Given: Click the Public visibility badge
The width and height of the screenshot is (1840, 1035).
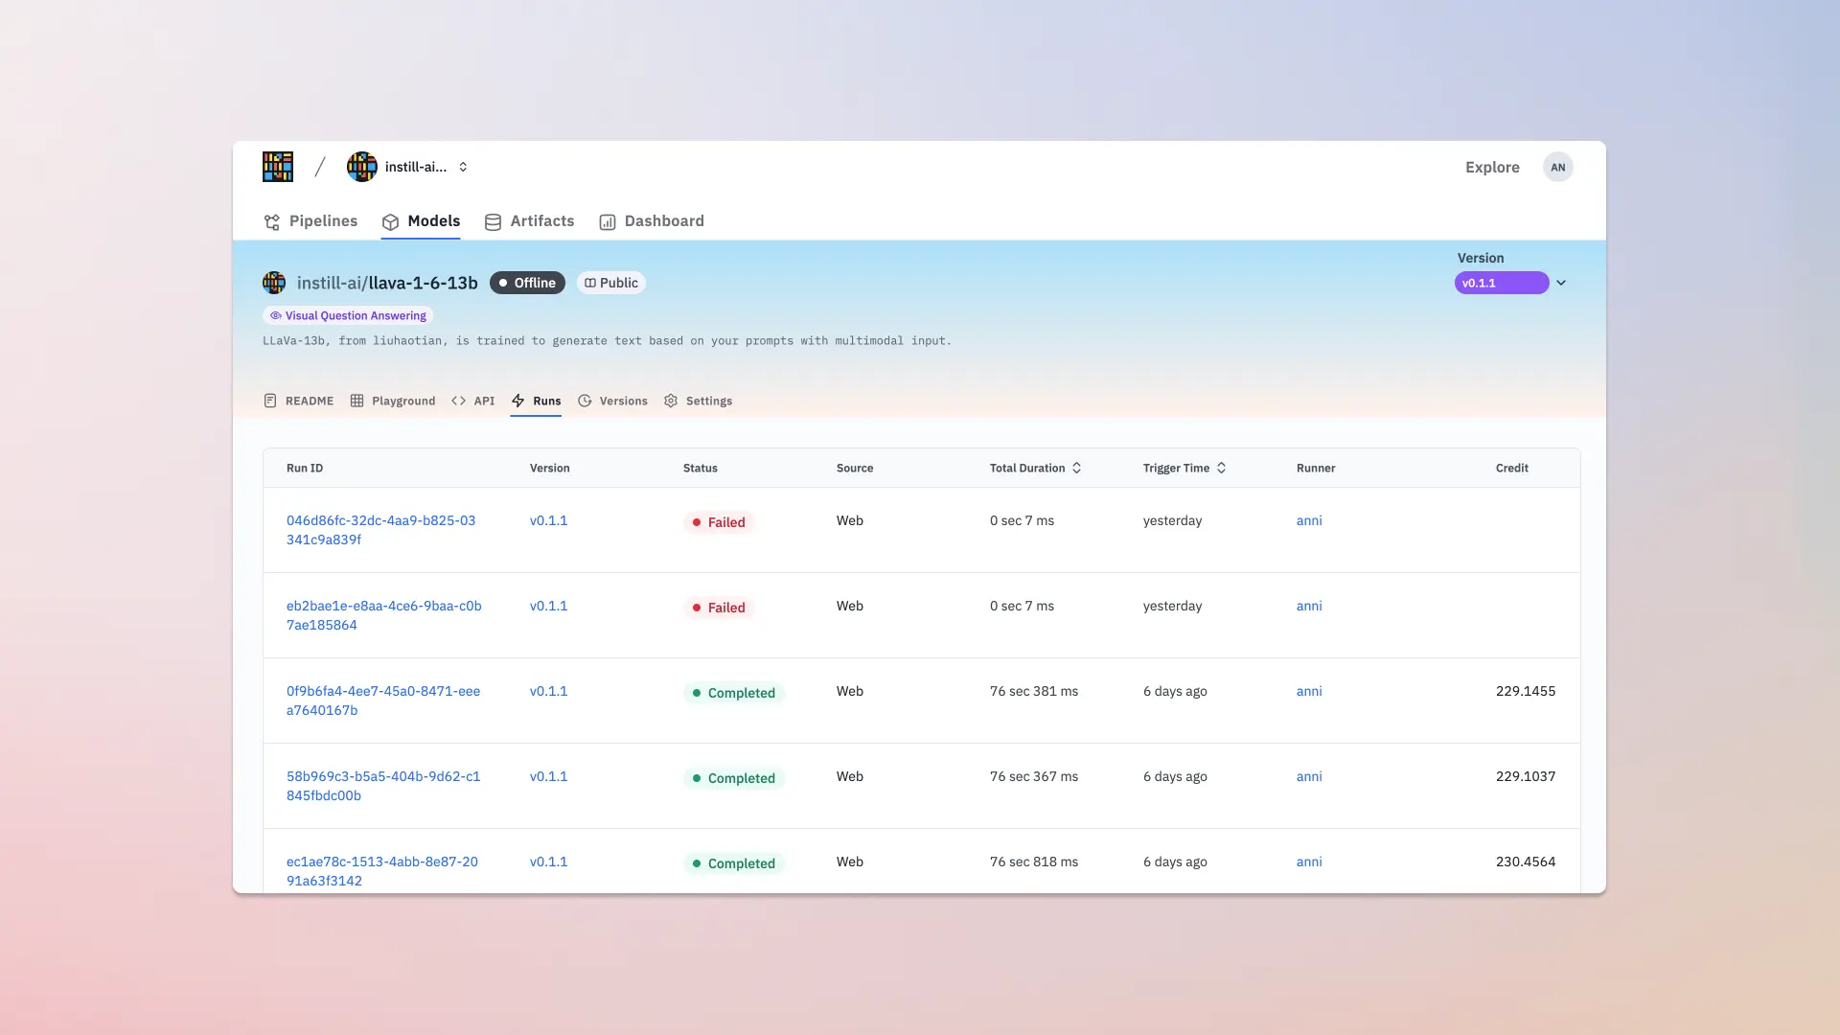Looking at the screenshot, I should pos(611,283).
